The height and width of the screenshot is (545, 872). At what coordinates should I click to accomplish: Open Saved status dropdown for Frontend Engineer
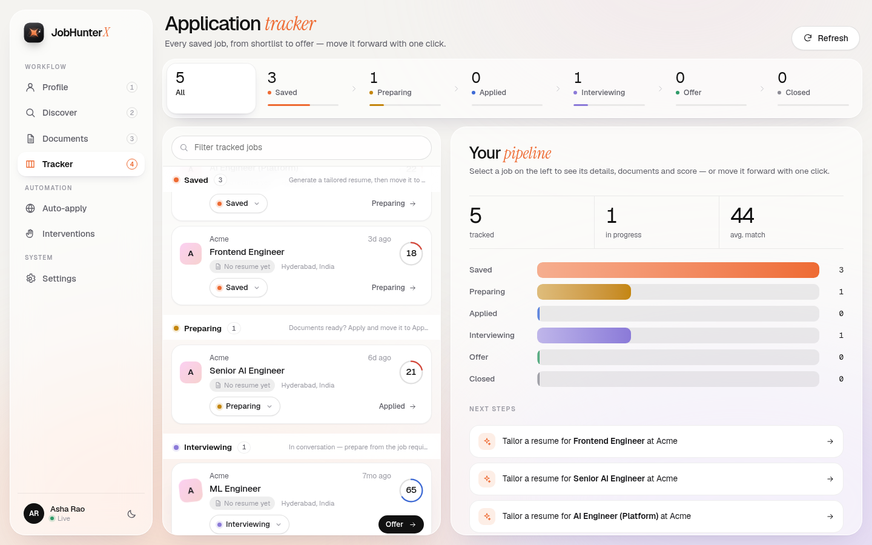[x=239, y=288]
